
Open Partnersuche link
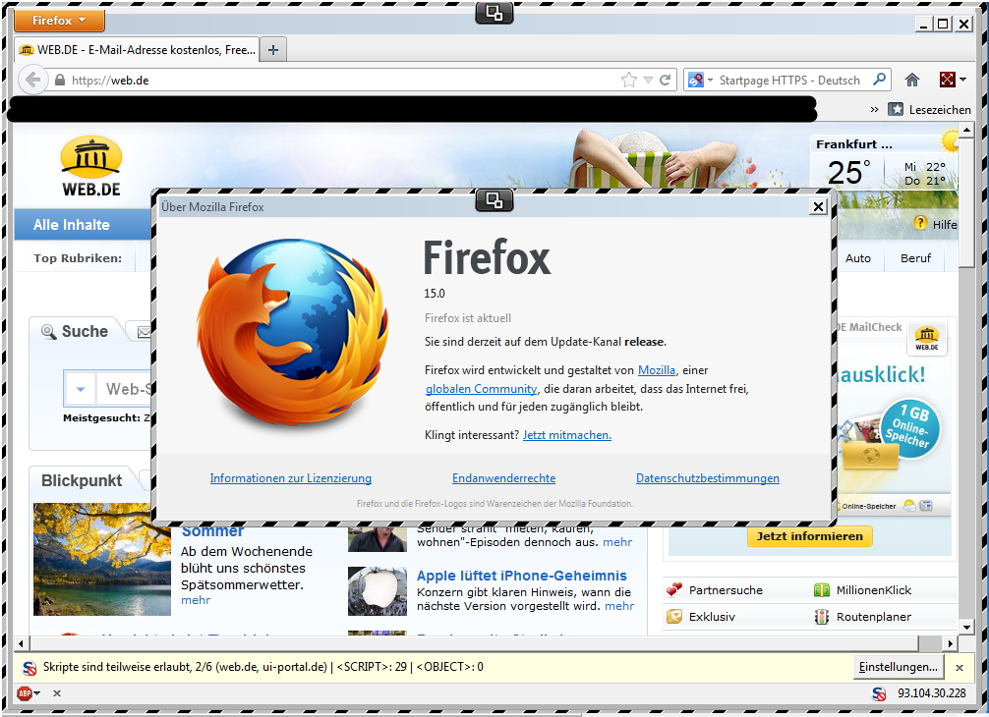click(726, 590)
